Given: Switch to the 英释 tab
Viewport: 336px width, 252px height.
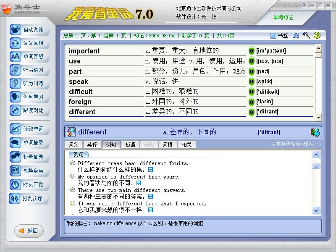Looking at the screenshot, I should pos(92,144).
